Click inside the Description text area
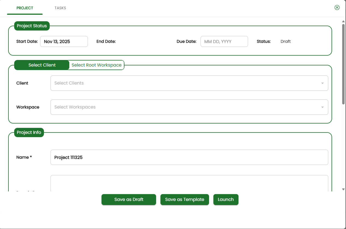This screenshot has width=346, height=229. coord(189,183)
